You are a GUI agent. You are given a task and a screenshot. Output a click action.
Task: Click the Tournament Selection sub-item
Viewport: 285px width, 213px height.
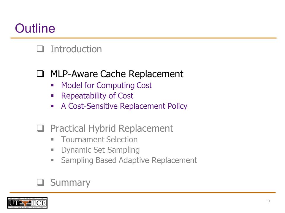pos(99,139)
